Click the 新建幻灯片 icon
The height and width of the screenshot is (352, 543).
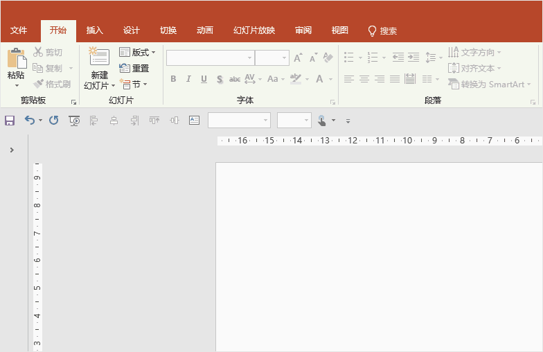pyautogui.click(x=100, y=57)
